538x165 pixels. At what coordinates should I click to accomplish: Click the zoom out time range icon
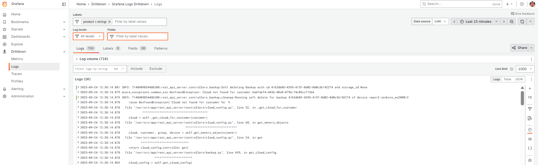[512, 22]
